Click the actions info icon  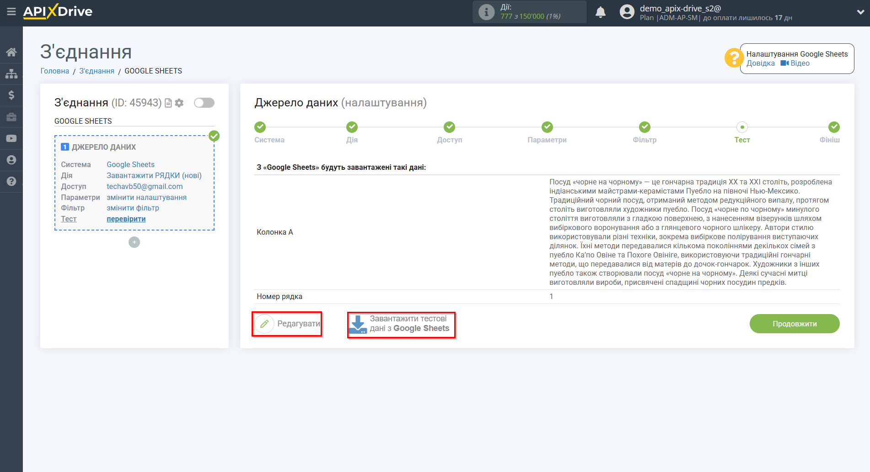point(486,12)
